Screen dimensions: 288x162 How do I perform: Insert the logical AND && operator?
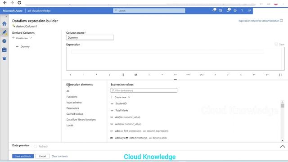pyautogui.click(x=136, y=75)
